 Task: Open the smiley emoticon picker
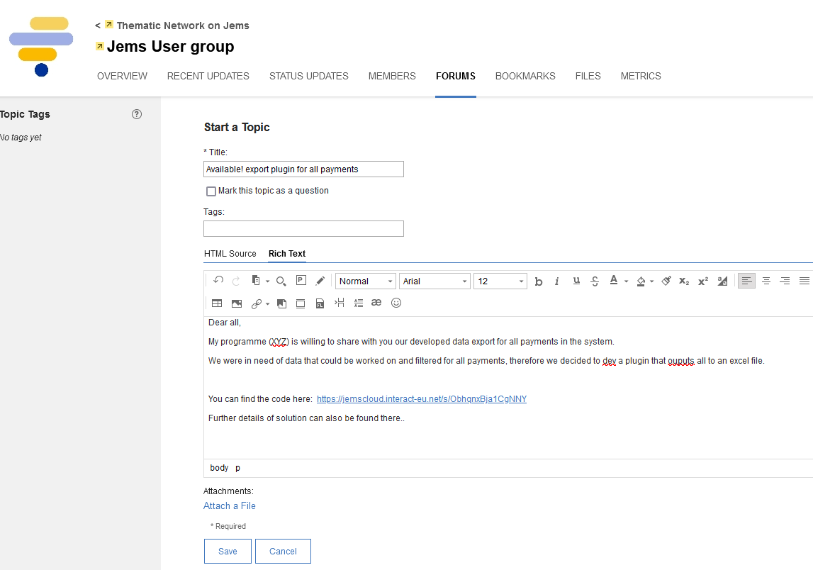tap(396, 303)
